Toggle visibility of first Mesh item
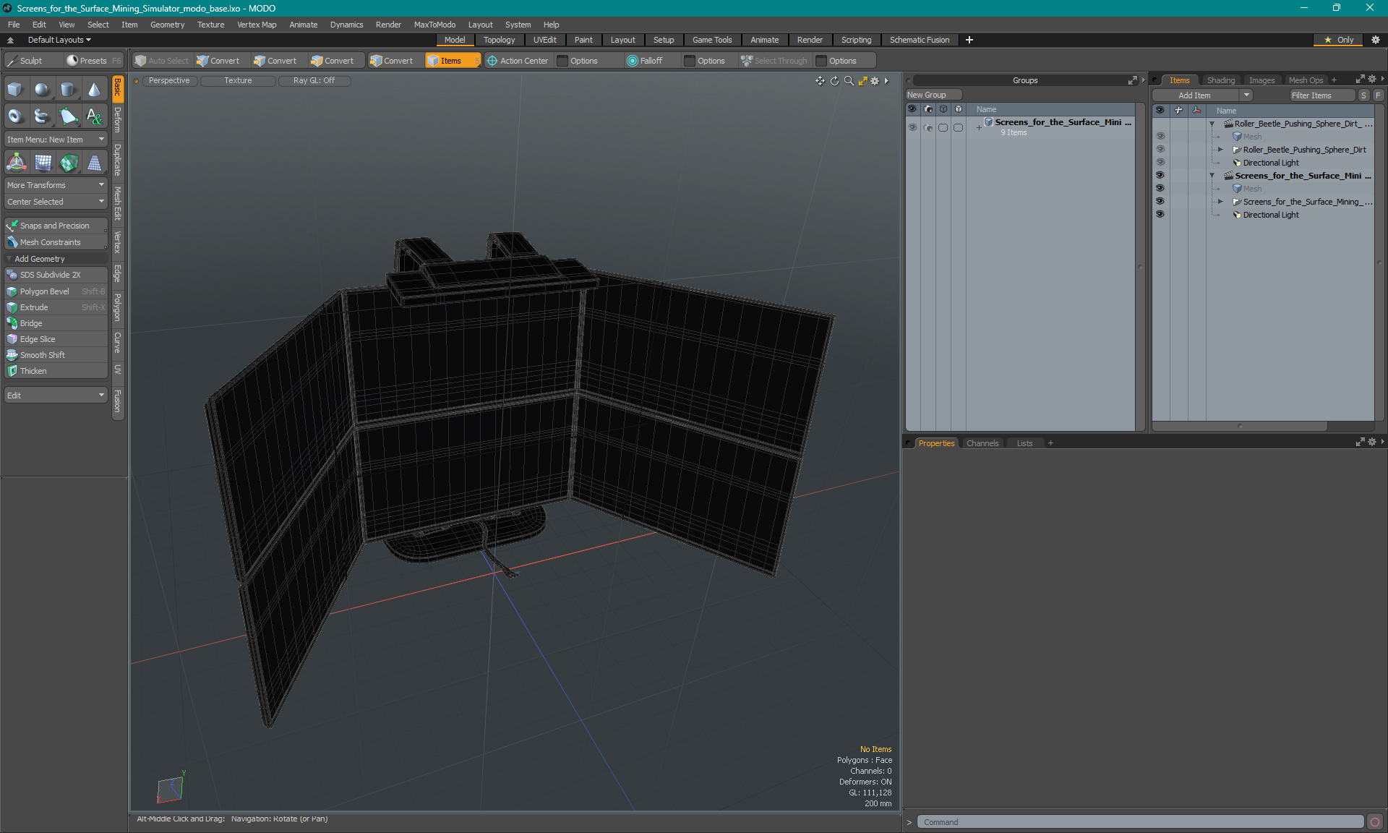 click(x=1160, y=137)
